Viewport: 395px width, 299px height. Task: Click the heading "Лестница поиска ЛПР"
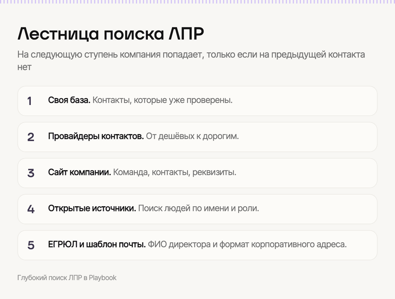coord(111,34)
